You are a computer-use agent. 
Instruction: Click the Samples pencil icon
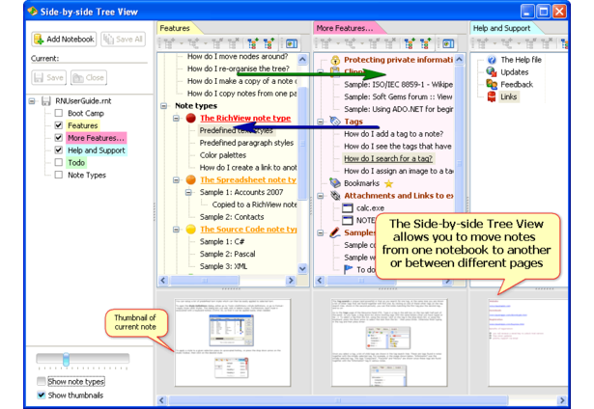335,232
